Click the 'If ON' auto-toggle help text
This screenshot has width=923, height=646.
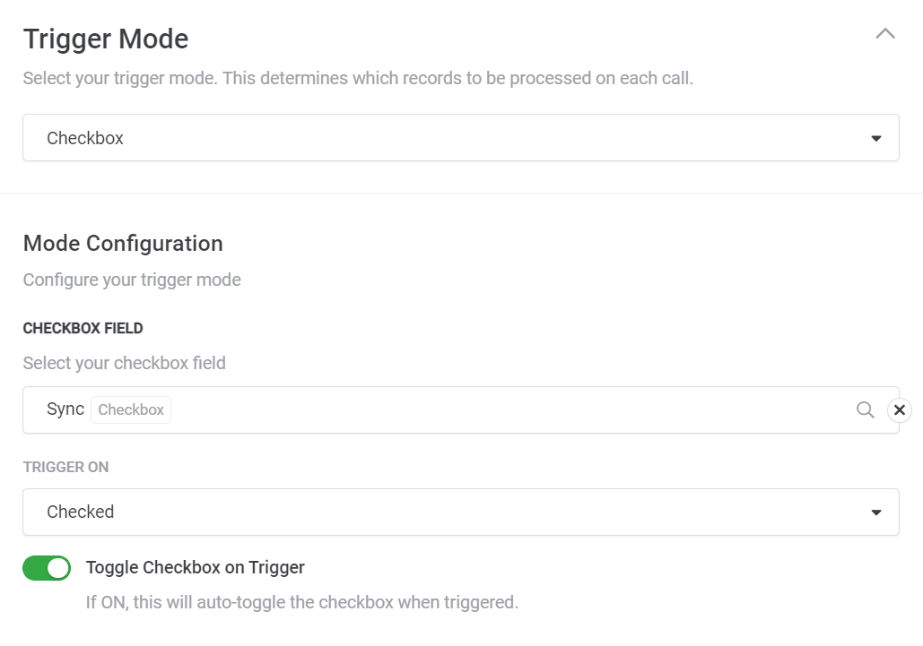point(301,602)
